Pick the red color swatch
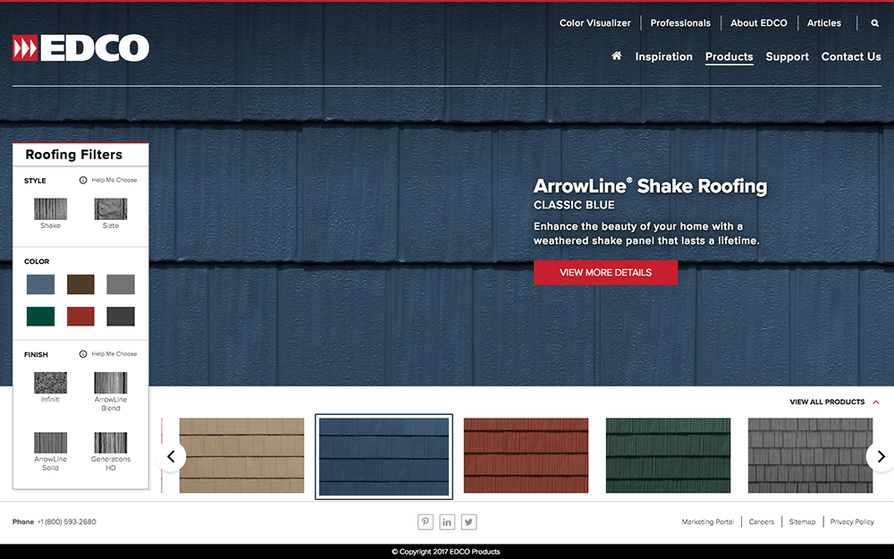The image size is (894, 559). pos(80,317)
